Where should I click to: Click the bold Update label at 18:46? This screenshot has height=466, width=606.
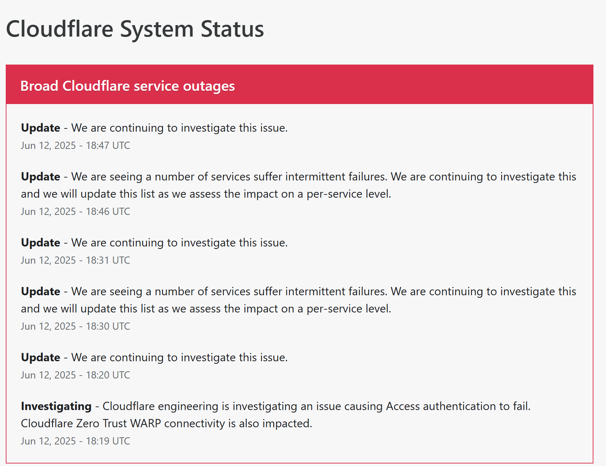41,176
